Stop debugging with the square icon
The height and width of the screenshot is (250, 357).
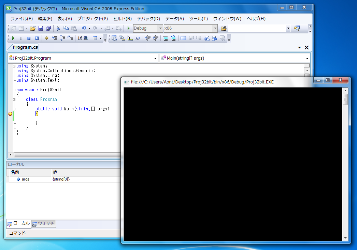pyautogui.click(x=29, y=38)
